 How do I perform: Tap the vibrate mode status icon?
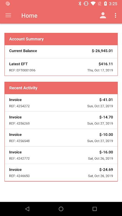click(x=86, y=4)
